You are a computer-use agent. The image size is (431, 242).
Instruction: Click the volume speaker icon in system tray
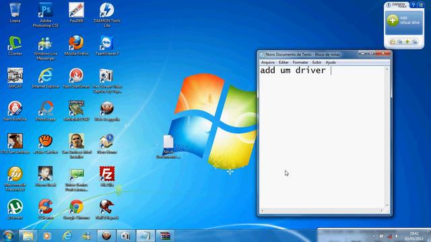click(397, 236)
